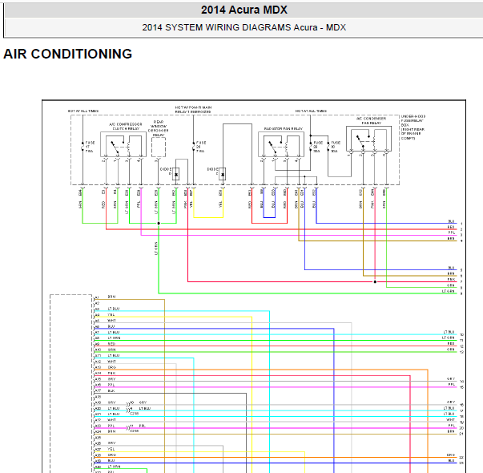Click "HOT AT ALL TIMES" above Fuse 17

[83, 111]
